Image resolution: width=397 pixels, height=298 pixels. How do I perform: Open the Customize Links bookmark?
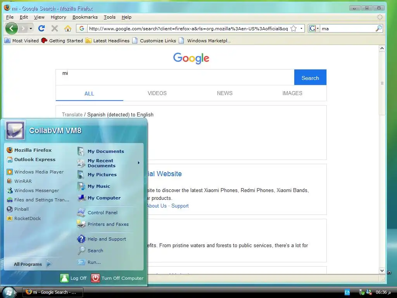[x=154, y=40]
